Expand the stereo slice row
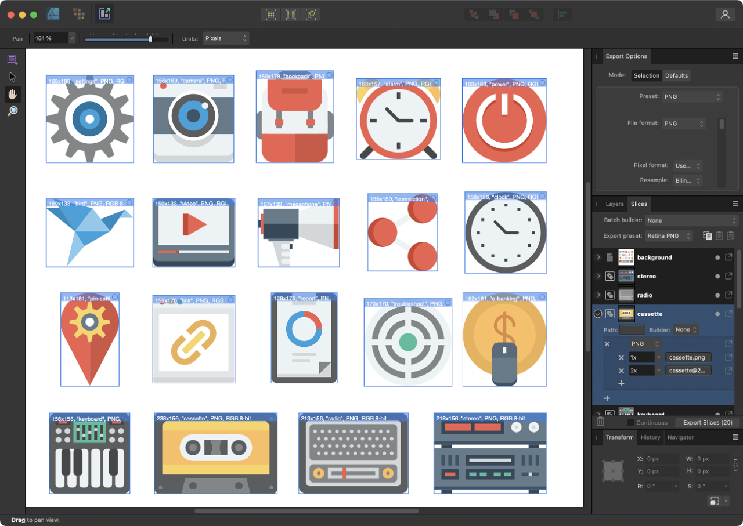Image resolution: width=743 pixels, height=526 pixels. tap(598, 276)
